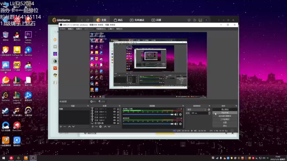Open Adobe Premiere desktop shortcut
This screenshot has height=161, width=287.
tap(28, 37)
